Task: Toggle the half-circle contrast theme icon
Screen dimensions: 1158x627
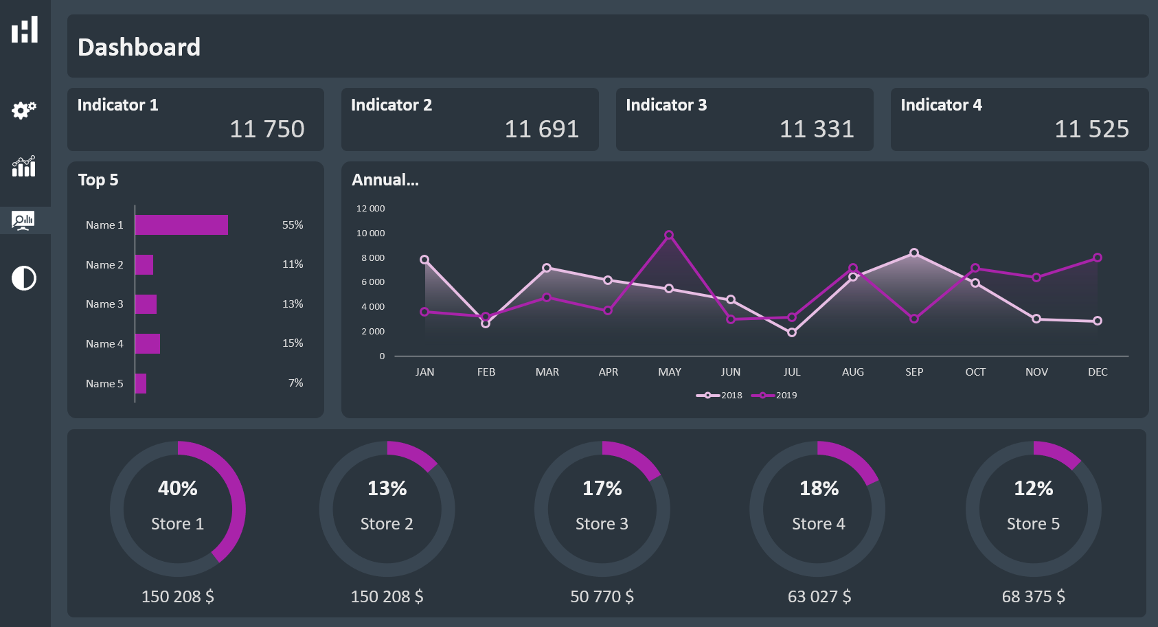Action: coord(24,278)
